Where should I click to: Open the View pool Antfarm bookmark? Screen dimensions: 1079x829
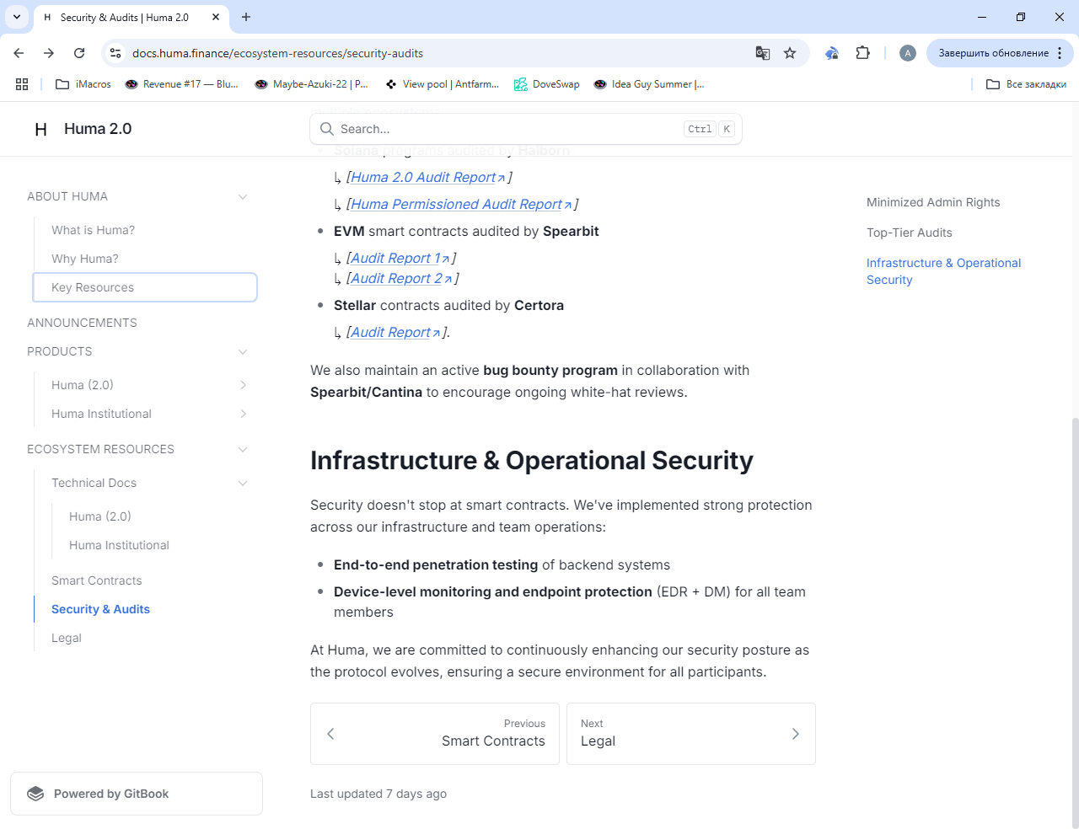click(442, 84)
